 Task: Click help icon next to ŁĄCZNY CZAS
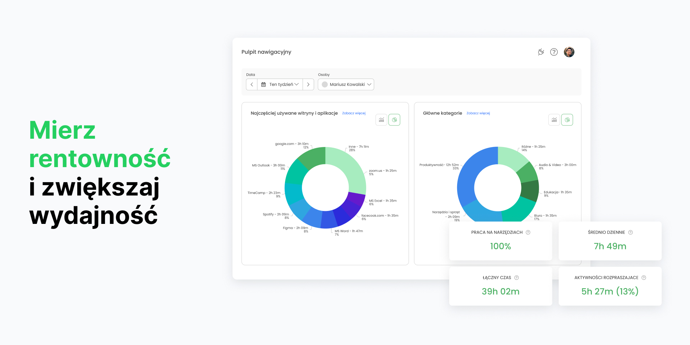tap(516, 278)
